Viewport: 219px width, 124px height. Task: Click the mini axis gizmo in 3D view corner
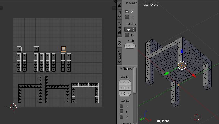coord(145,116)
